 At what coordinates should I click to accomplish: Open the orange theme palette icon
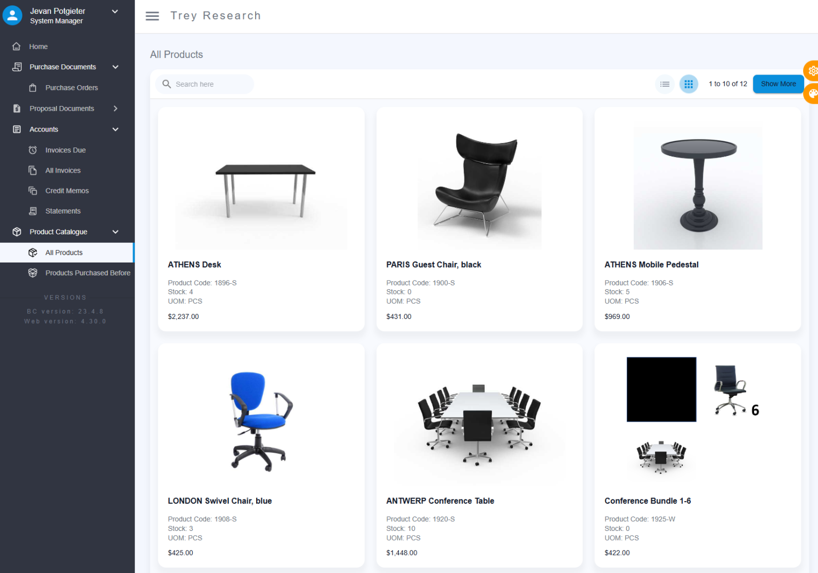(812, 94)
